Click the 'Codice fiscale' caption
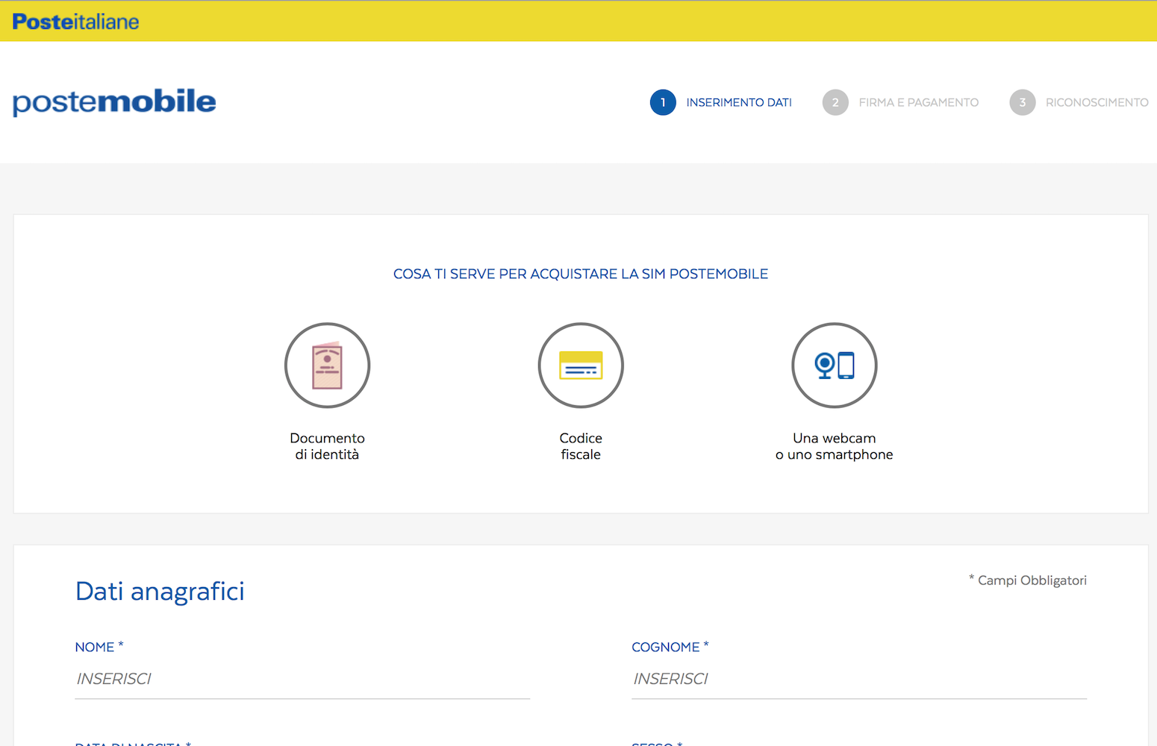Viewport: 1157px width, 746px height. tap(581, 446)
